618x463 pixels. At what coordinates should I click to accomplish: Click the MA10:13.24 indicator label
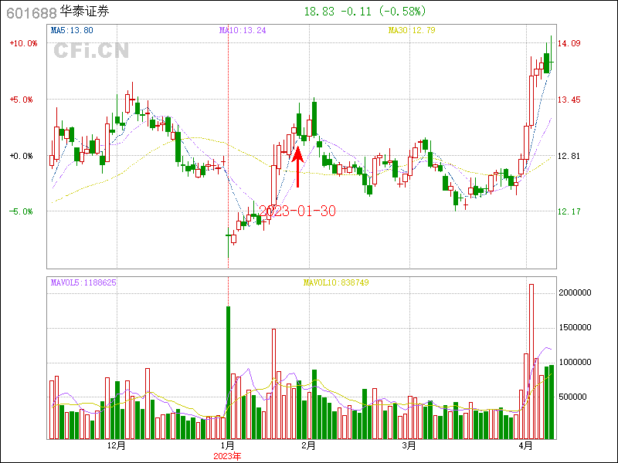pyautogui.click(x=243, y=30)
